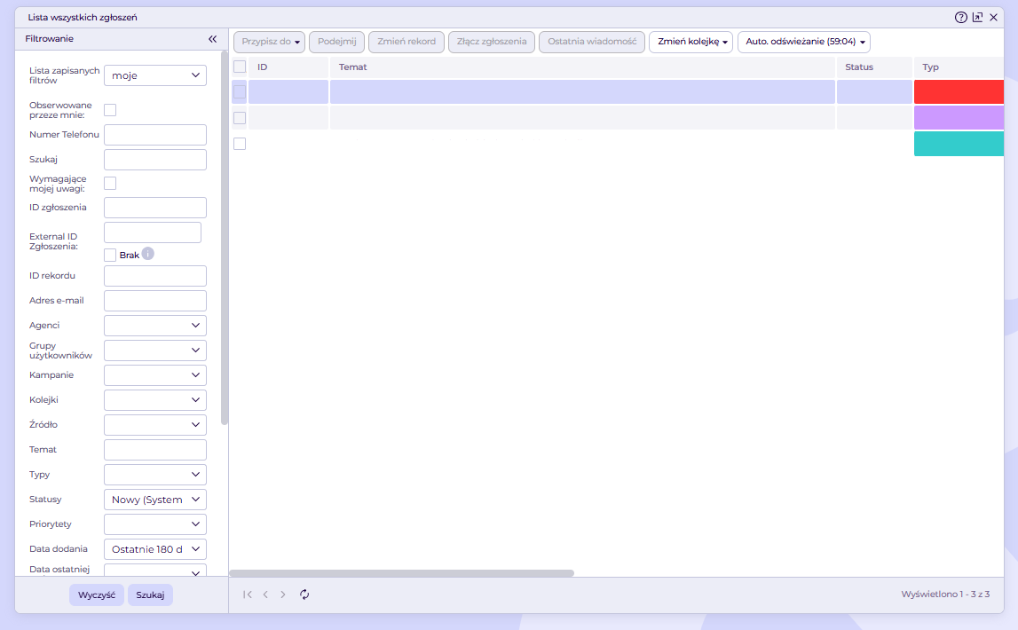Show info icon next to Brak
The width and height of the screenshot is (1018, 630).
point(148,254)
